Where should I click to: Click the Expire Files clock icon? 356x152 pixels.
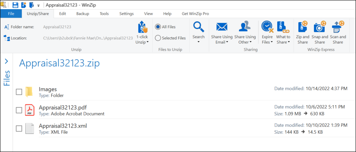click(x=267, y=27)
